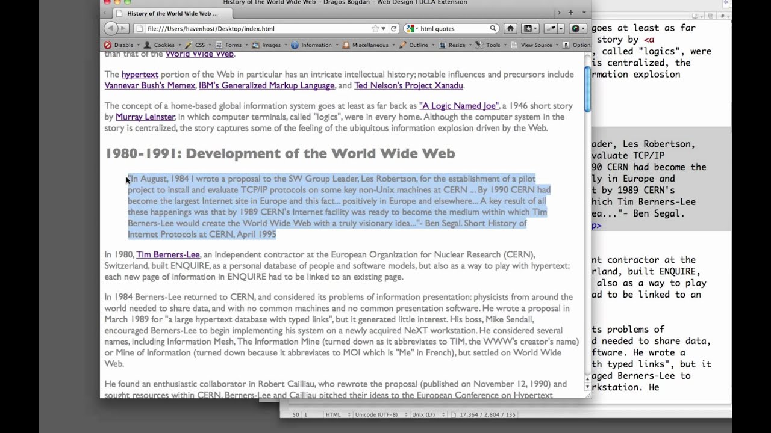
Task: Open the Information toolbar menu
Action: pyautogui.click(x=314, y=45)
